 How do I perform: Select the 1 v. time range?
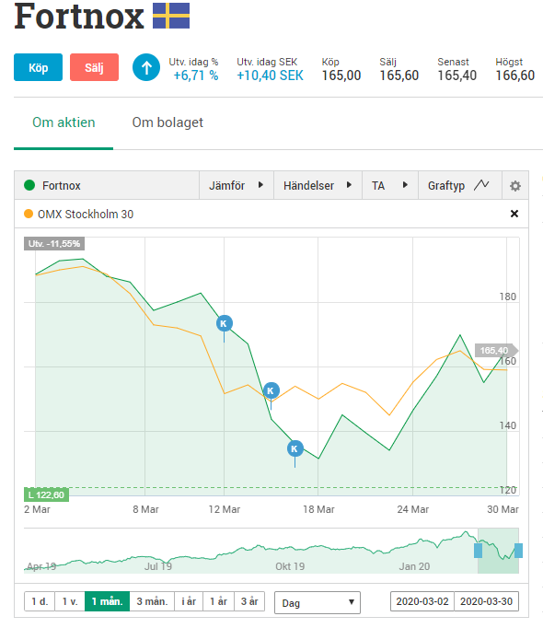pyautogui.click(x=70, y=601)
